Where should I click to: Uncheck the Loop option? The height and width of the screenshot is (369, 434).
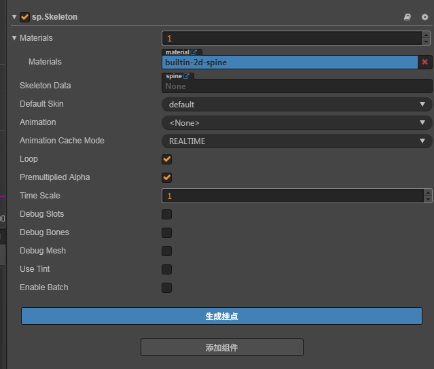click(x=166, y=159)
